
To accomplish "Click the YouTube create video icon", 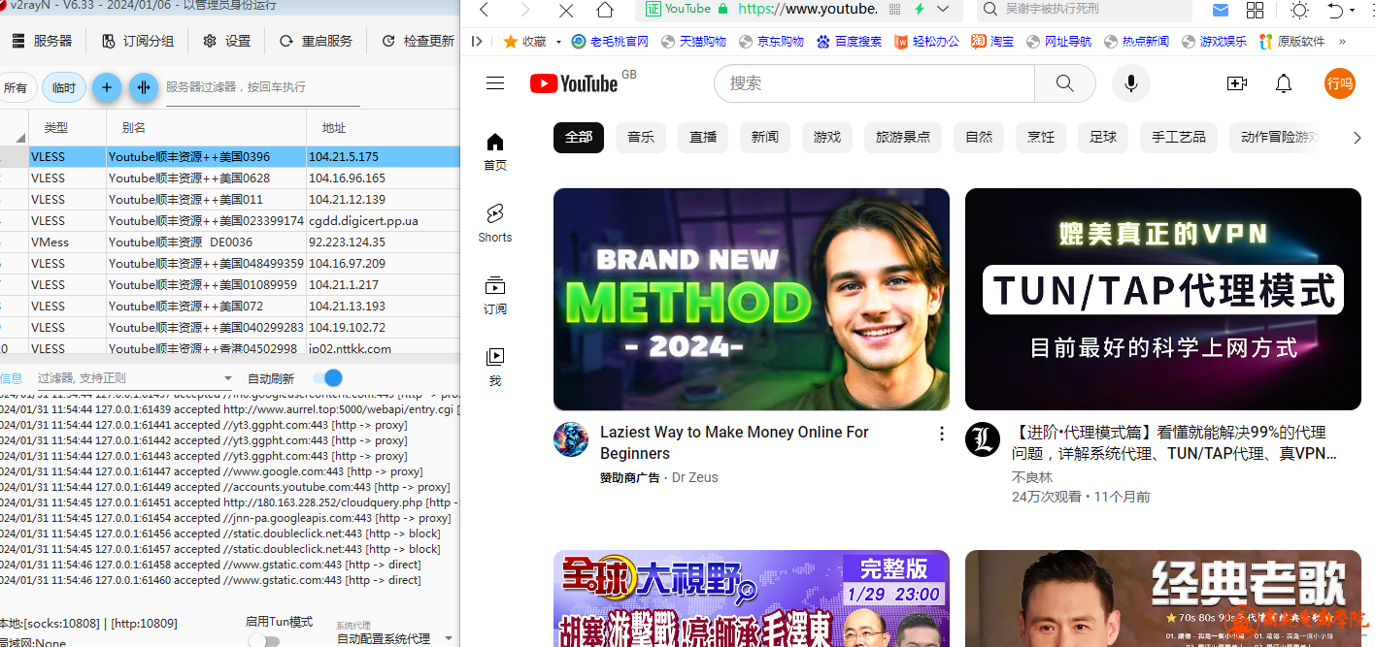I will click(x=1237, y=83).
